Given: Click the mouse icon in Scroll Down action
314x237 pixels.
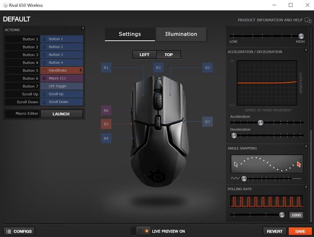Looking at the screenshot, I should click(44, 102).
